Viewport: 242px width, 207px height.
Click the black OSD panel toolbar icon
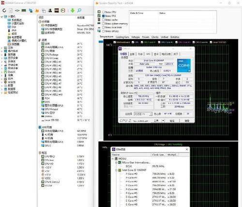click(57, 11)
